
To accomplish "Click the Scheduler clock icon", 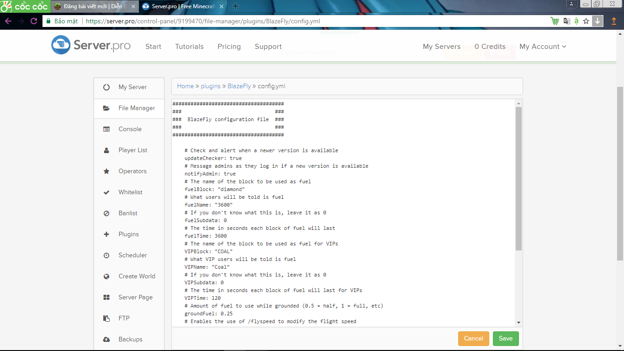I will (106, 255).
